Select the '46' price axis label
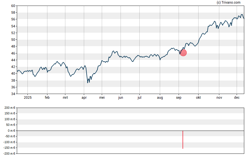This screenshot has width=249, height=158. (13, 53)
